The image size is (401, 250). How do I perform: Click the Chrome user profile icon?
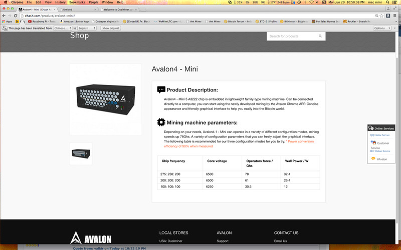tap(388, 8)
